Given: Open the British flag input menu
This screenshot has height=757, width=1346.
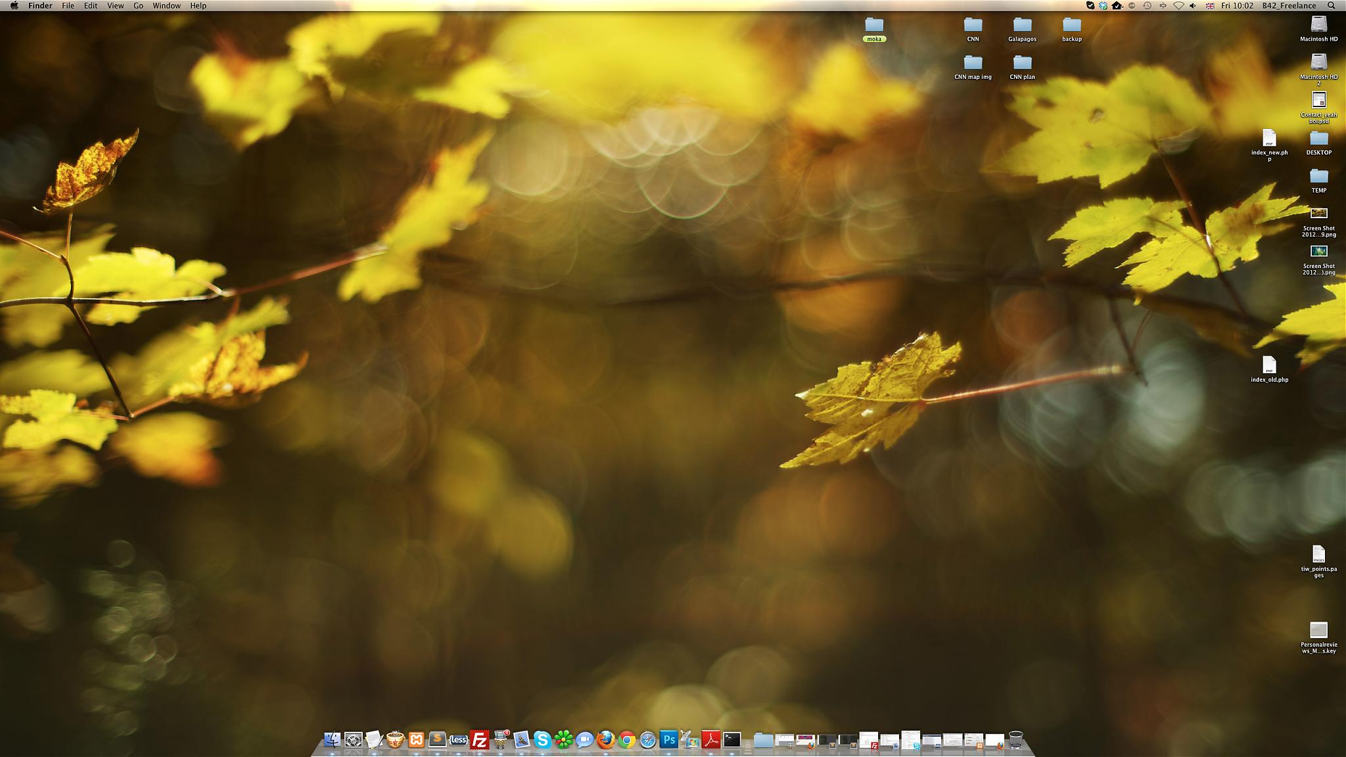Looking at the screenshot, I should coord(1210,6).
